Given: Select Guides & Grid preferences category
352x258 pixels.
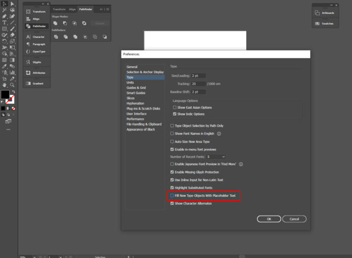Looking at the screenshot, I should 136,88.
